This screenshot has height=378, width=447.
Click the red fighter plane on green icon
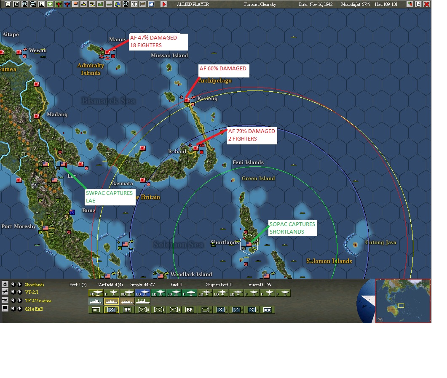point(59,4)
